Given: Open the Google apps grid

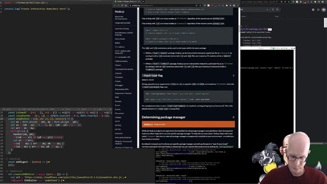Looking at the screenshot, I should tap(318, 10).
